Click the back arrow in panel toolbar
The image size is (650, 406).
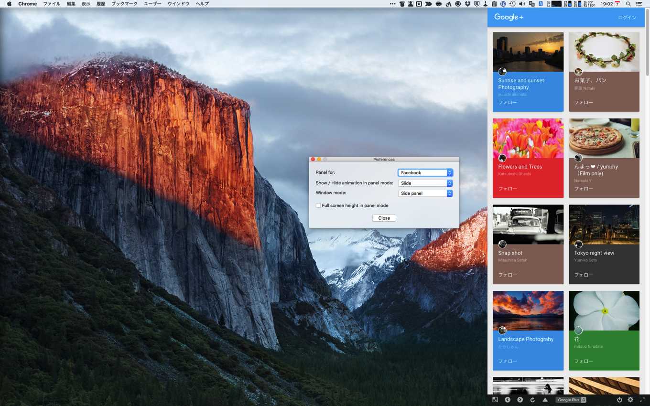[508, 400]
